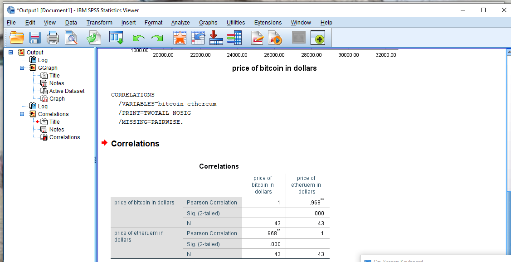Click the scroll-up arrow of output pane
The width and height of the screenshot is (511, 262).
509,52
